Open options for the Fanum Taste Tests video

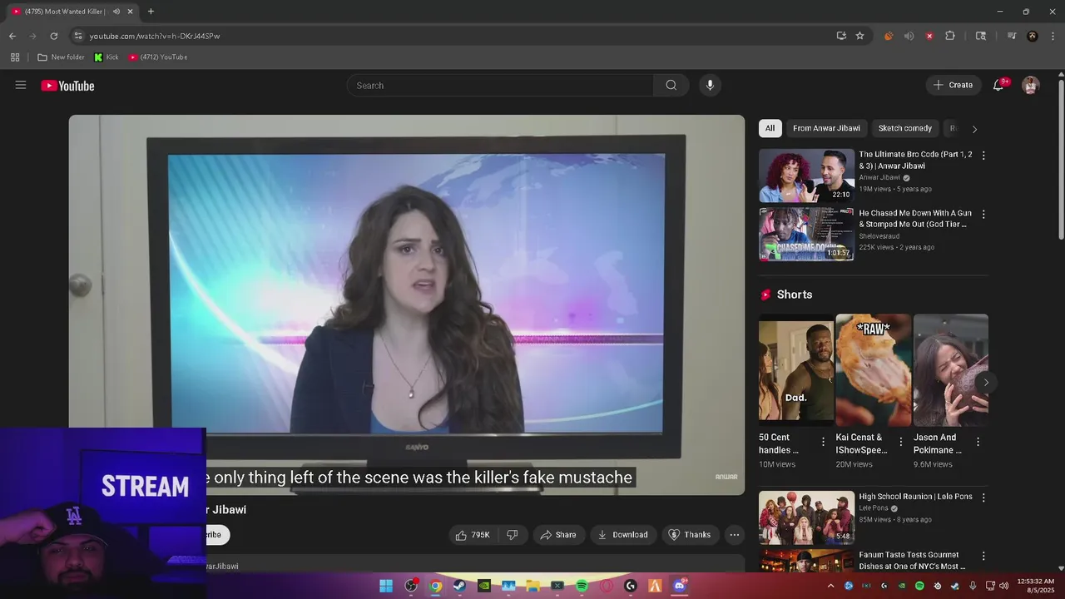pos(983,556)
